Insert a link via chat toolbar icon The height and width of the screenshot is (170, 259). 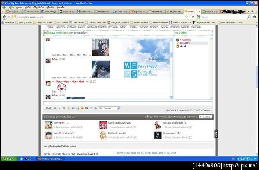[78, 108]
